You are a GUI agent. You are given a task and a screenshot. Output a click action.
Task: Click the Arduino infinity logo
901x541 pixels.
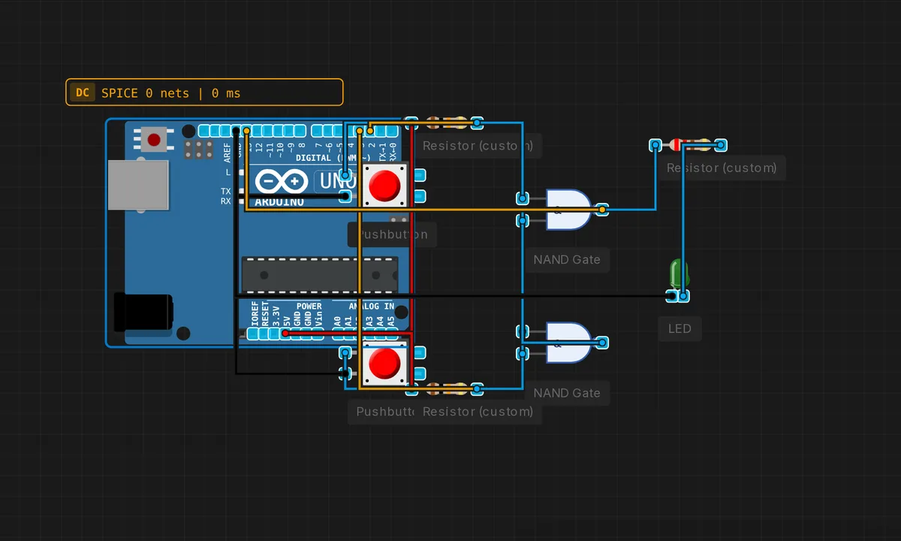coord(282,181)
